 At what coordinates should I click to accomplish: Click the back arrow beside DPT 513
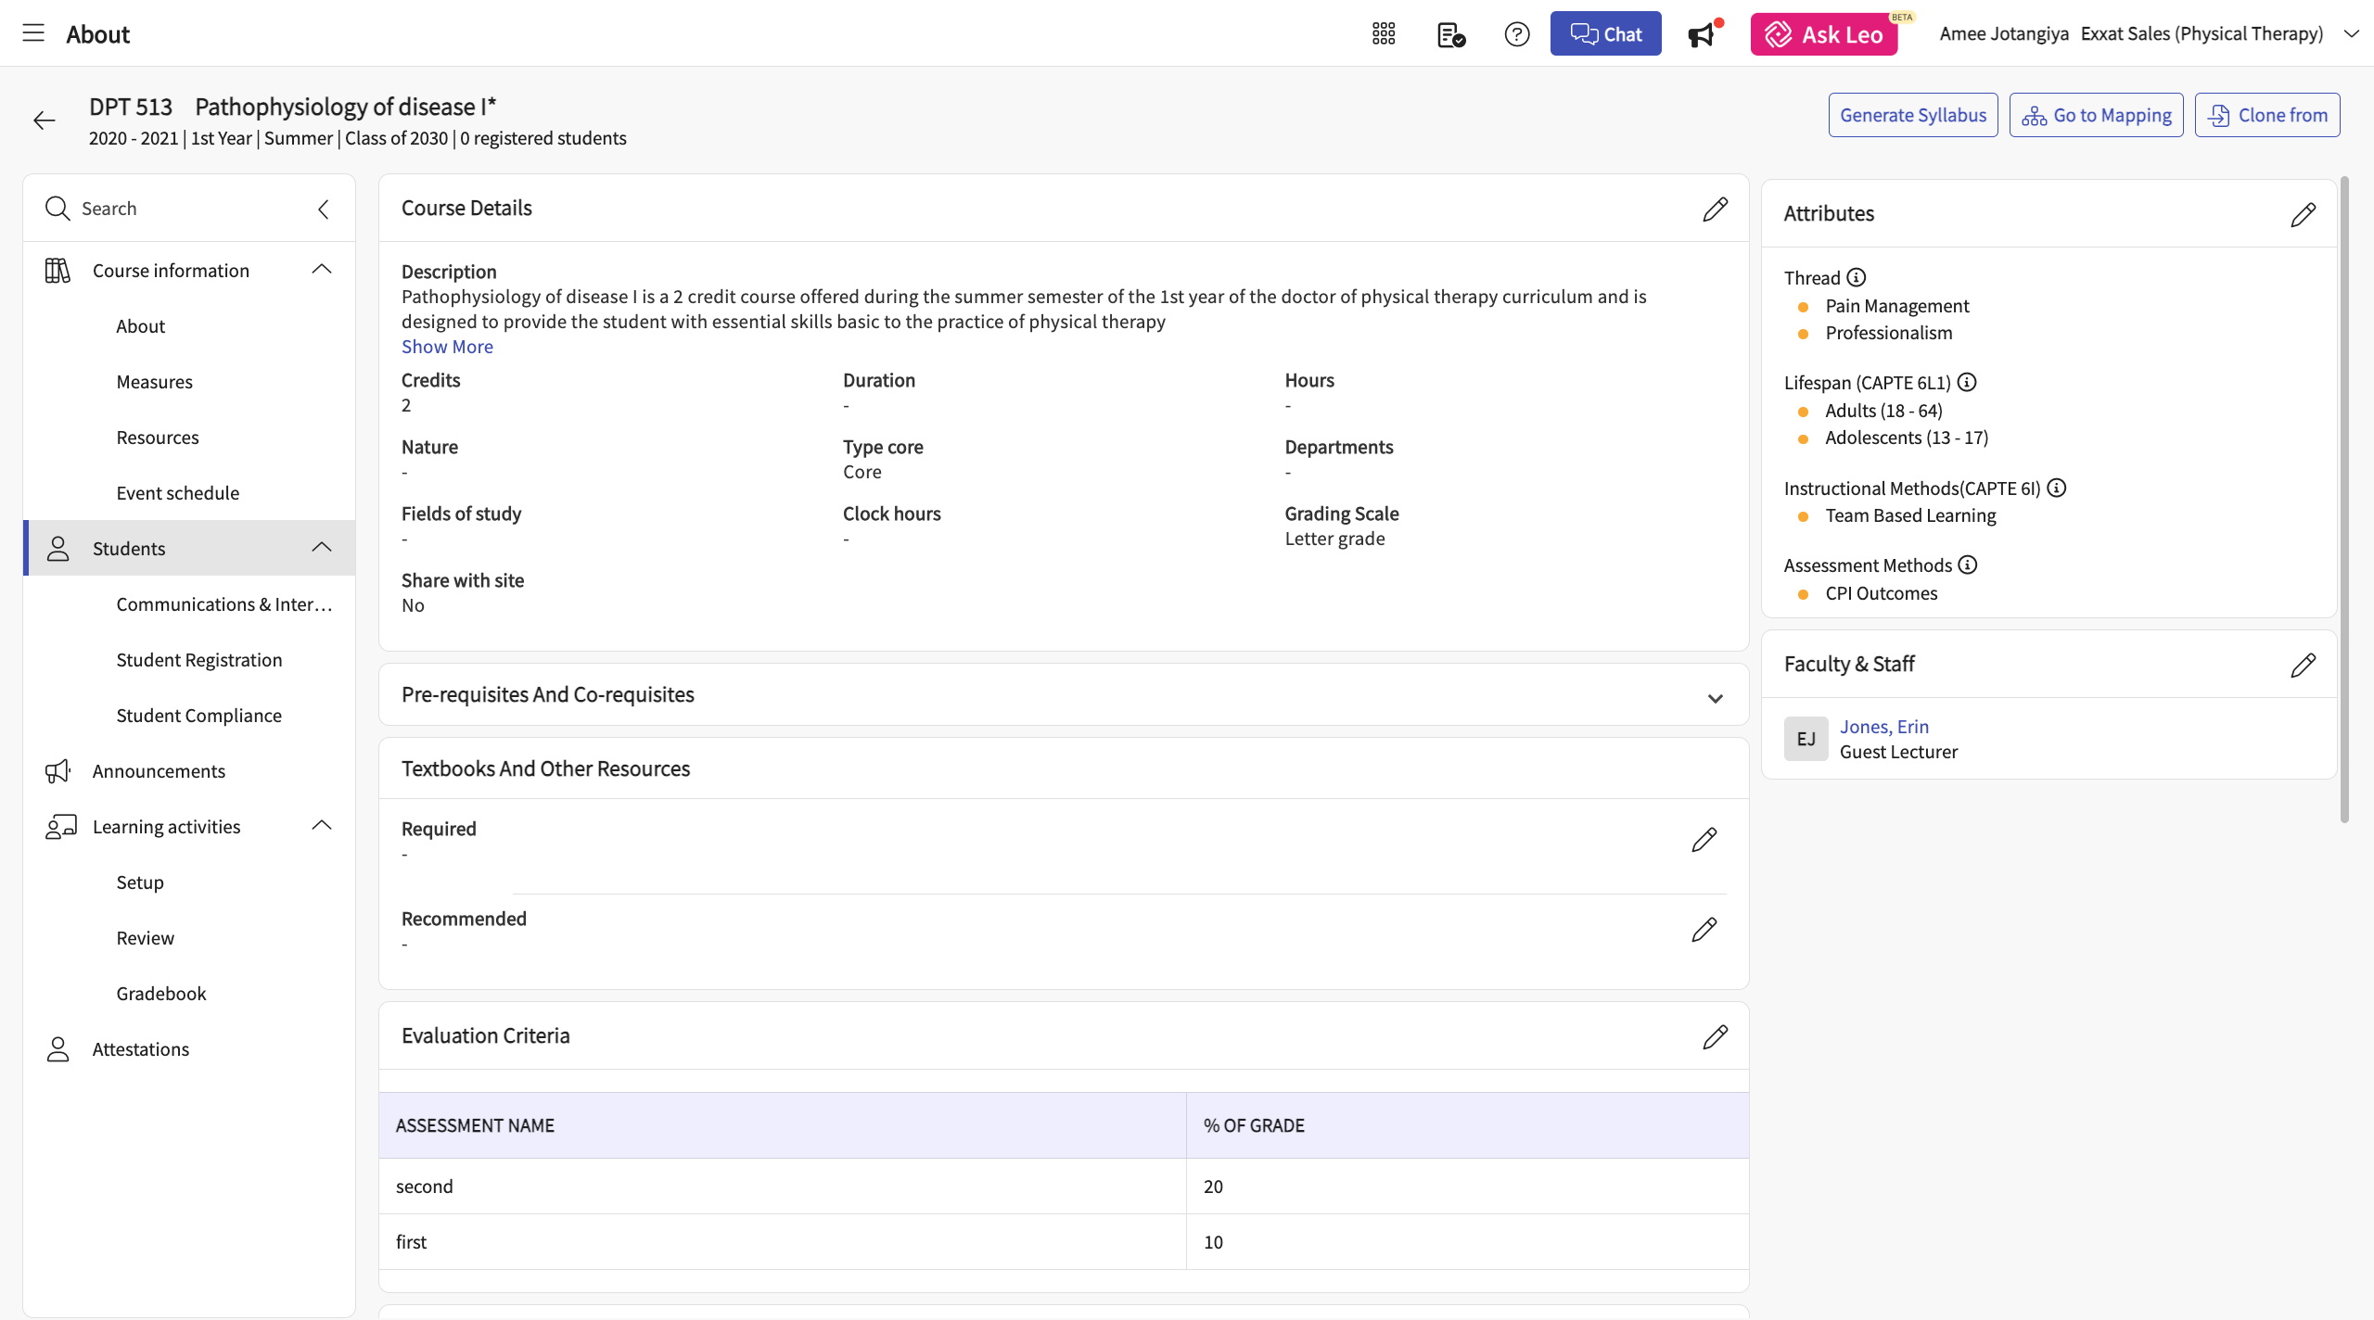click(x=44, y=121)
